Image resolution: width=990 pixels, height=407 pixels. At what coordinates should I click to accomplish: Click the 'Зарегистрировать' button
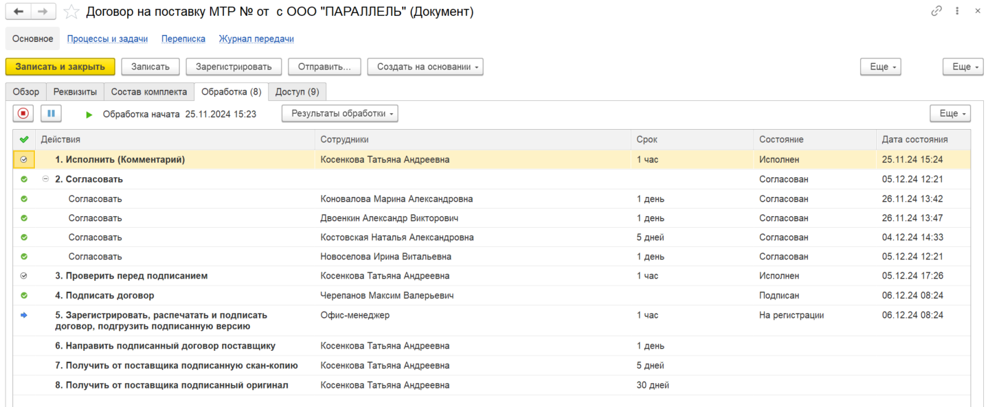tap(234, 67)
